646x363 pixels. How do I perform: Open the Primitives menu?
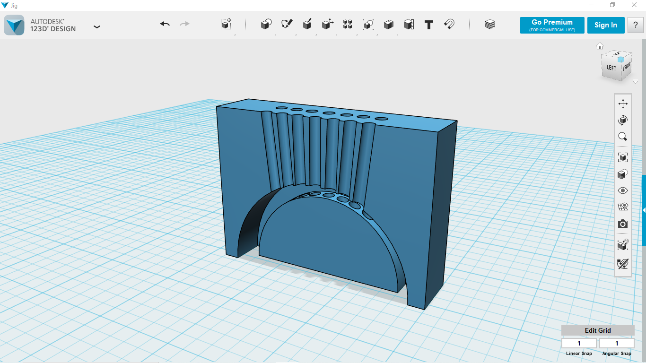pyautogui.click(x=266, y=25)
